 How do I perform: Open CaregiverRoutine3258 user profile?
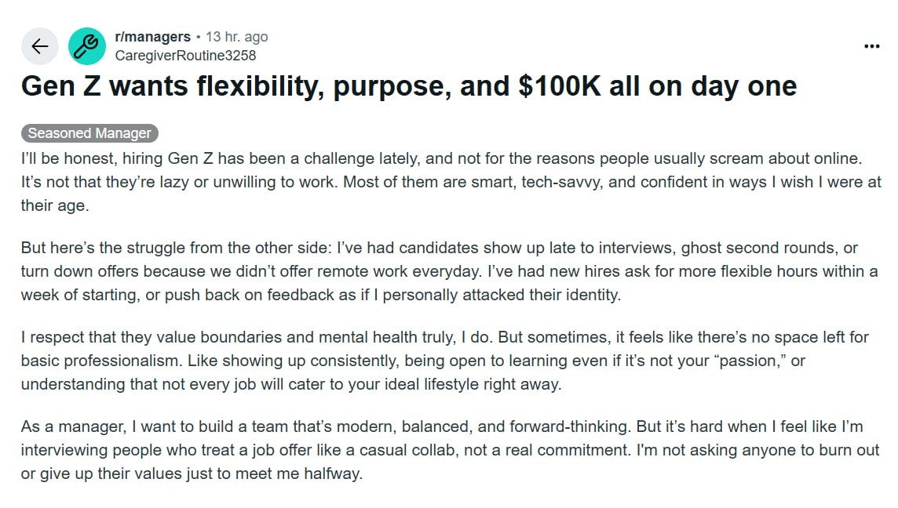click(185, 56)
